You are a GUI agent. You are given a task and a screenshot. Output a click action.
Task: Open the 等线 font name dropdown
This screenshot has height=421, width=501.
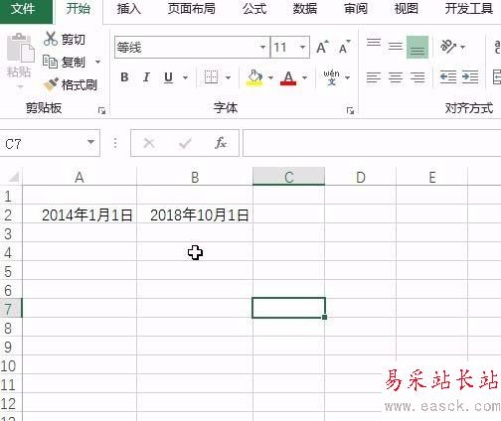coord(262,47)
